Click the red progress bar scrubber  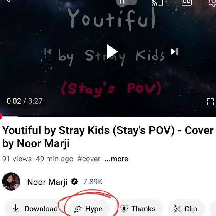tap(1, 116)
